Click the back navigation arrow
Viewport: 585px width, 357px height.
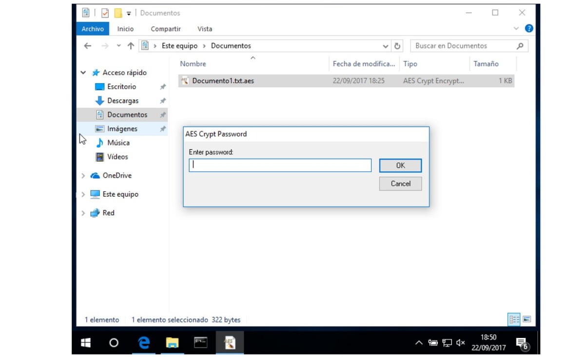coord(87,45)
